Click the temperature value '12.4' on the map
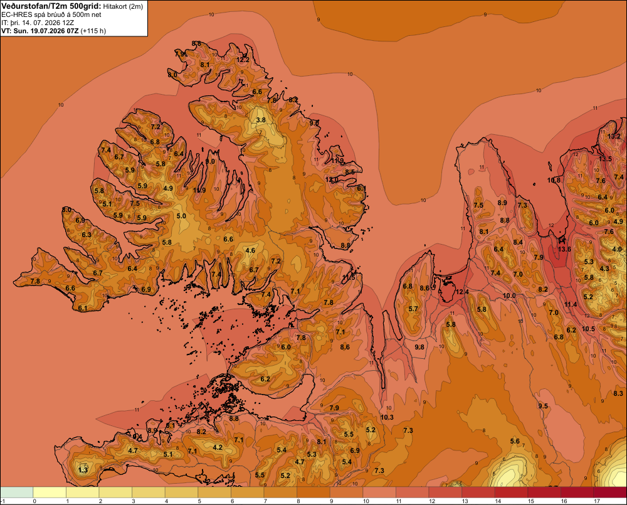Screen dimensions: 627x505 [x=462, y=292]
